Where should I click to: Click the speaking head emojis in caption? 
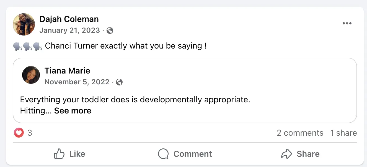28,46
